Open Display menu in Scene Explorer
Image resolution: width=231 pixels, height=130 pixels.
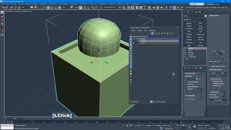[140, 30]
